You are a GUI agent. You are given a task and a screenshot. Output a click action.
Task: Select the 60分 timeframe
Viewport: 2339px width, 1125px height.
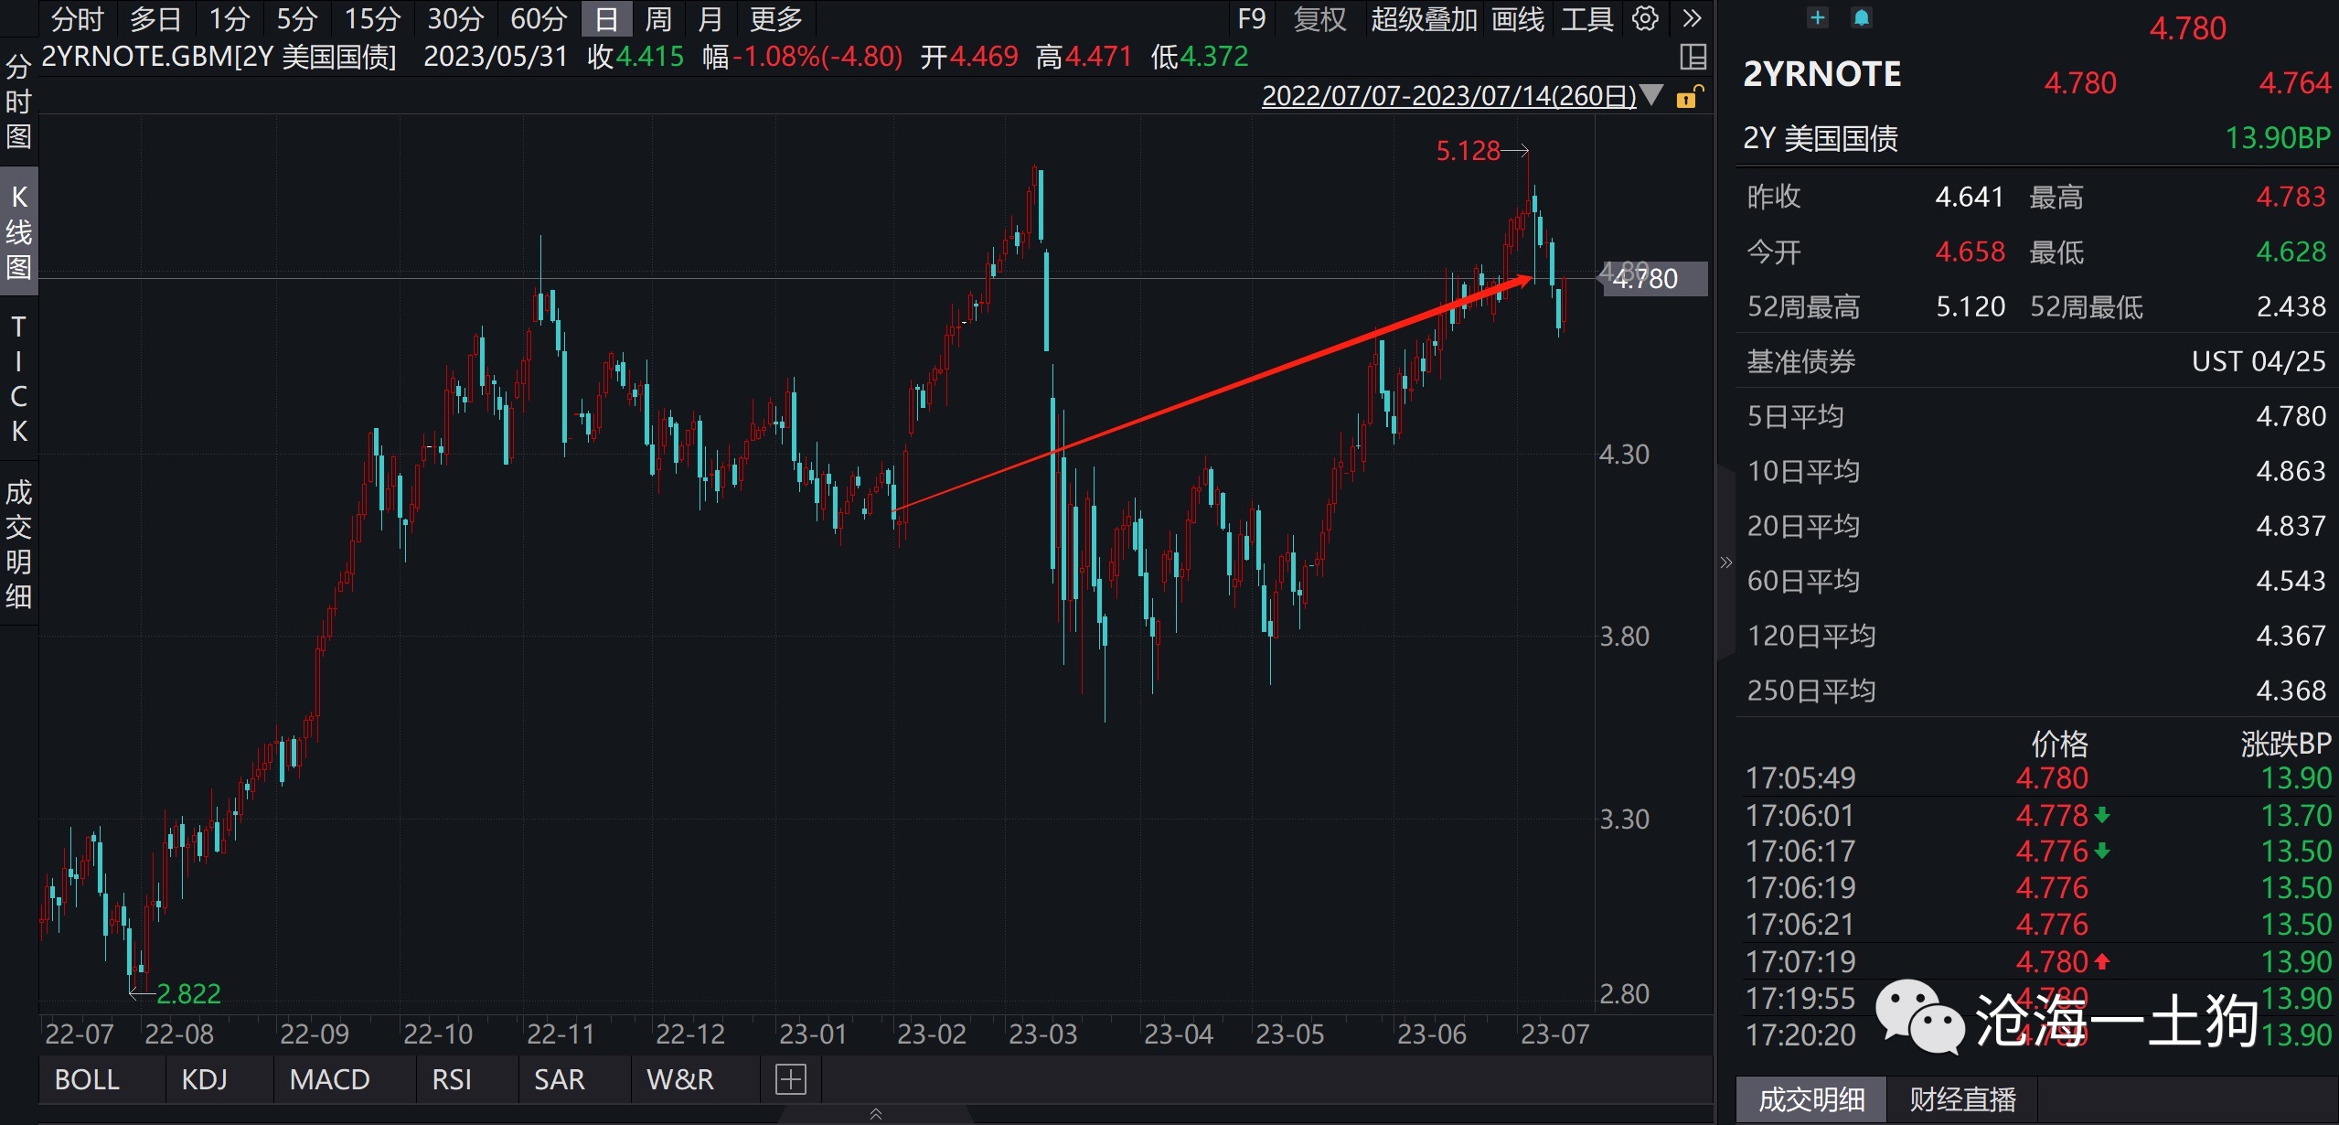click(539, 18)
